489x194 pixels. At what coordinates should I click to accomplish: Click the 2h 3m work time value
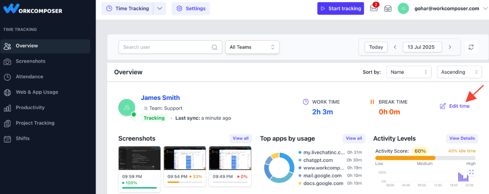coord(322,112)
